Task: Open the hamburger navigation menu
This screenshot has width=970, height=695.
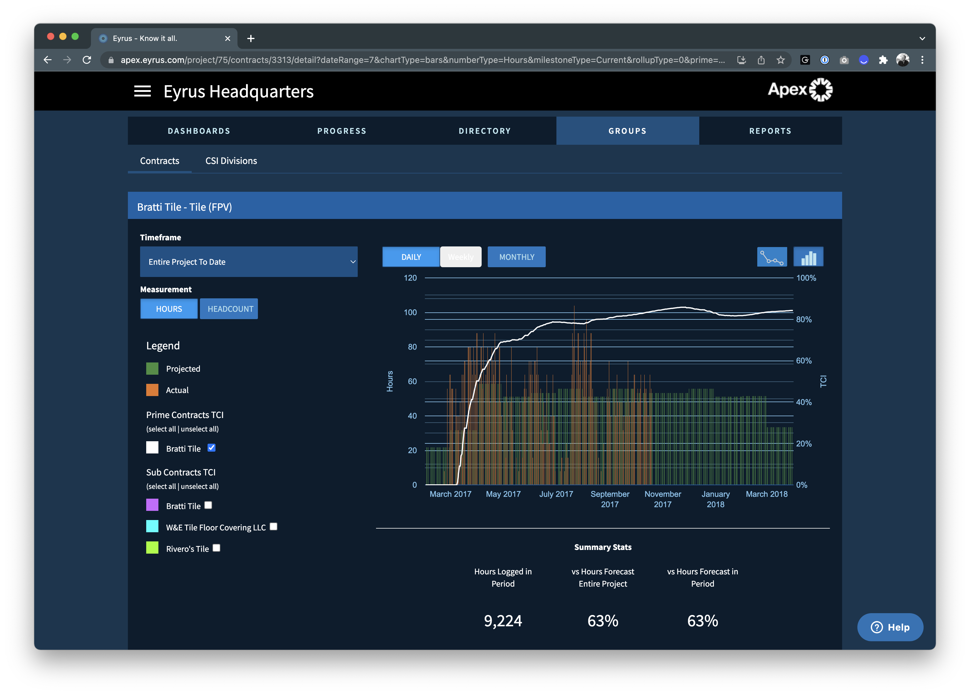Action: (x=143, y=91)
